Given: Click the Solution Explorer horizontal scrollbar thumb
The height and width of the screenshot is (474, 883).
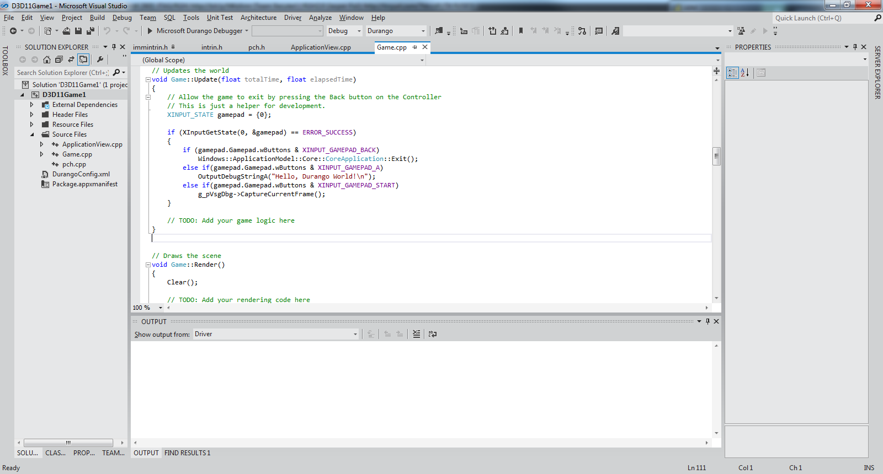Looking at the screenshot, I should [68, 443].
